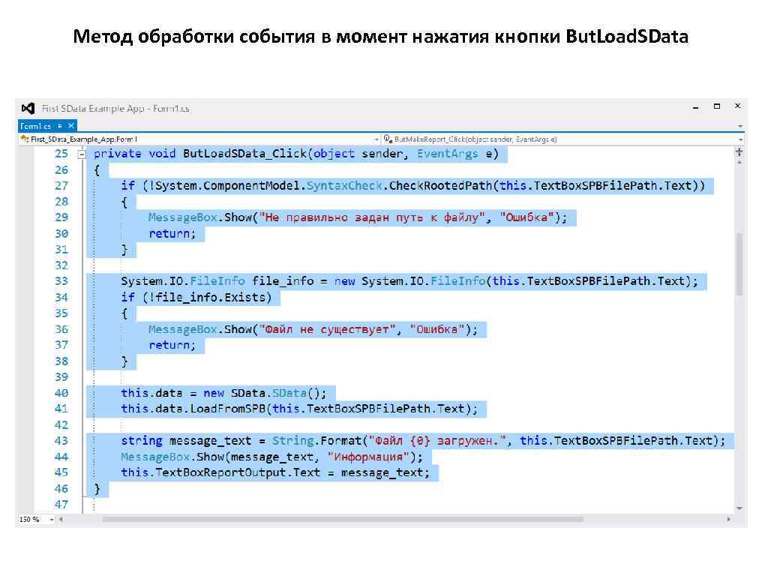Collapse the ButLoadSData_Click method outline

point(81,153)
